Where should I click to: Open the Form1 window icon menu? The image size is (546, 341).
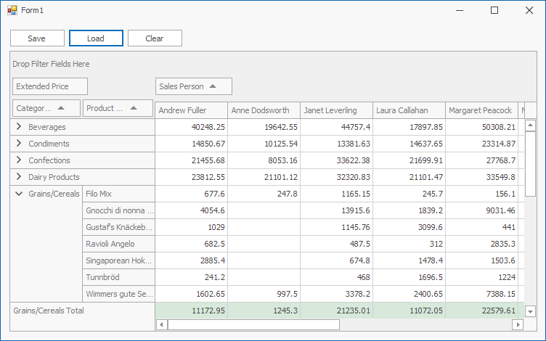(x=12, y=10)
